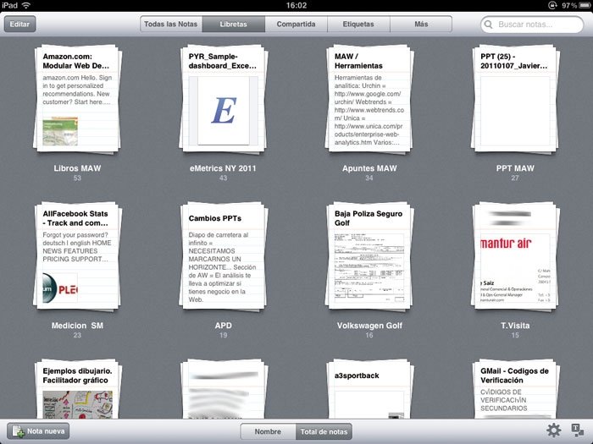Sort notebooks by Total de notas
Viewport: 593px width, 444px height.
324,431
